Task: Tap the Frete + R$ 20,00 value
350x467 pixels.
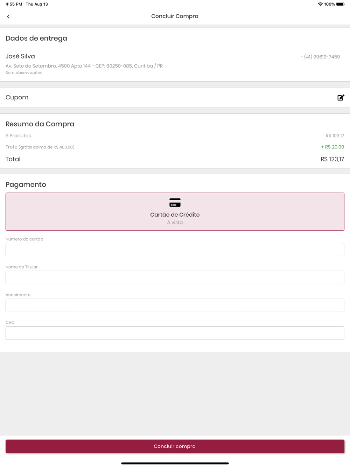Action: click(332, 147)
